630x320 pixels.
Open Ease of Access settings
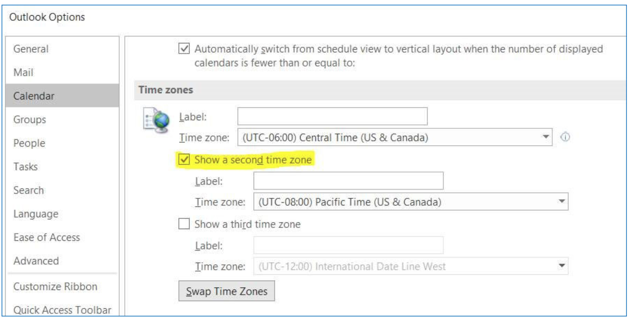[x=47, y=237]
